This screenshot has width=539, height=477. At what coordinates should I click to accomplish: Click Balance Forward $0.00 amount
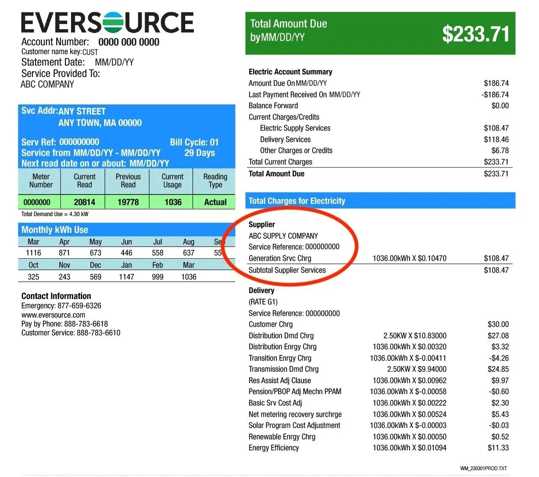500,106
